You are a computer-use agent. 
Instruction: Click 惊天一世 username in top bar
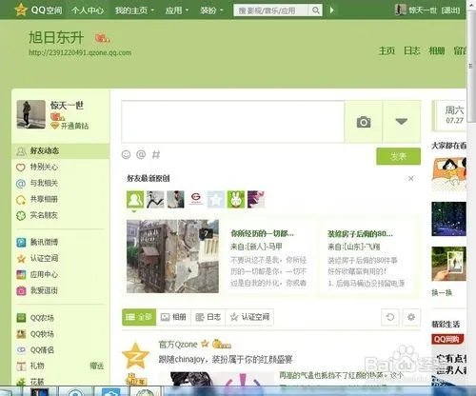point(424,10)
